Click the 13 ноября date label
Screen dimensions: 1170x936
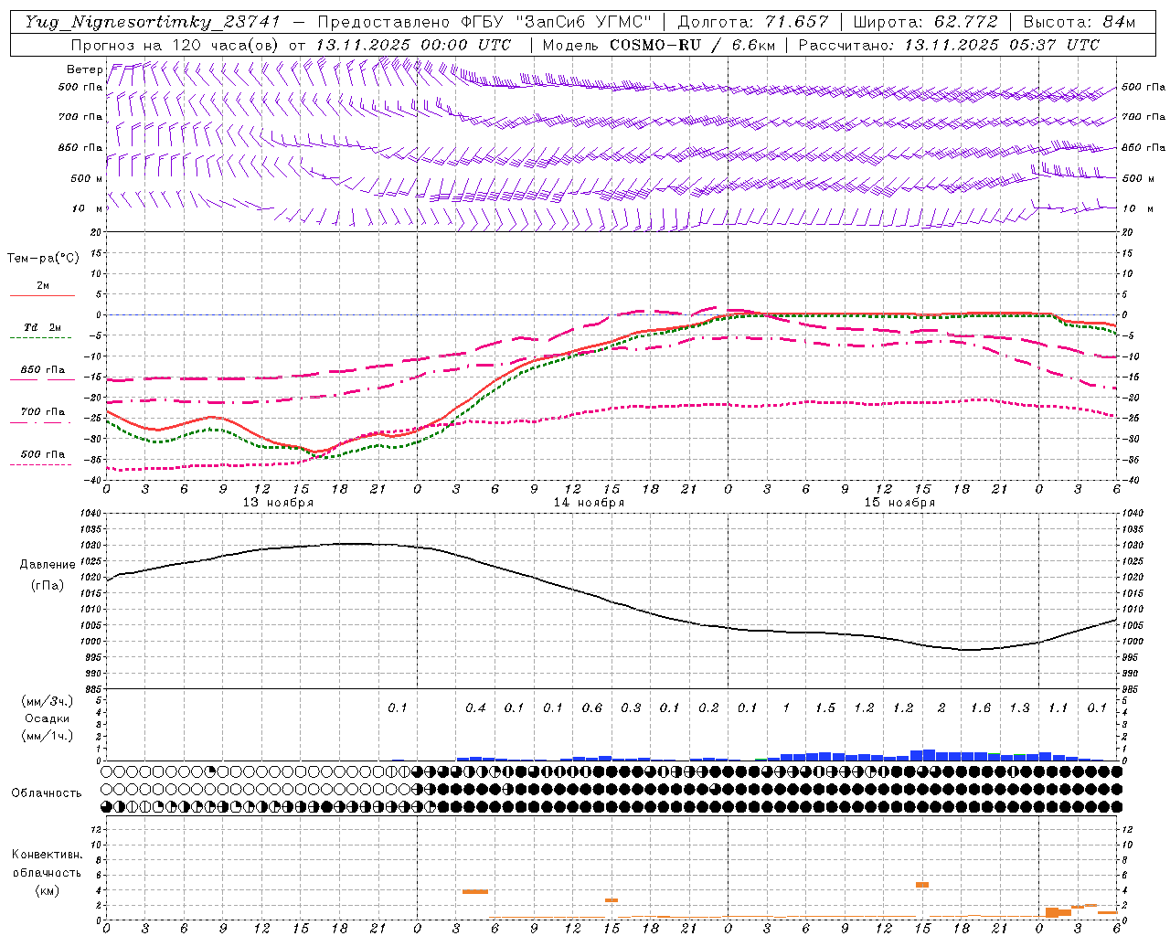278,503
